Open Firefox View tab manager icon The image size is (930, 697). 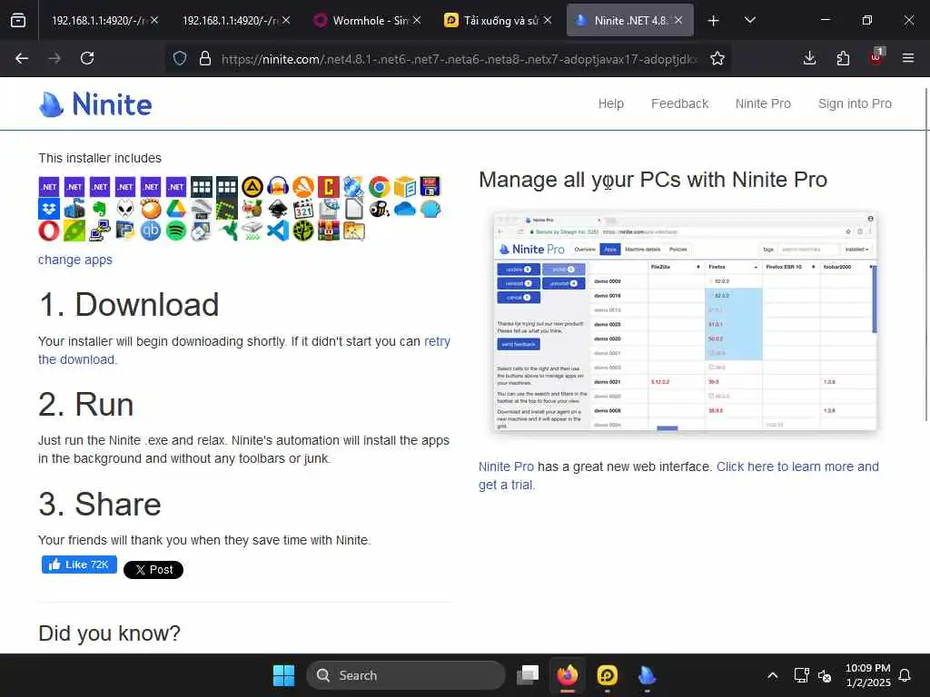pos(18,20)
